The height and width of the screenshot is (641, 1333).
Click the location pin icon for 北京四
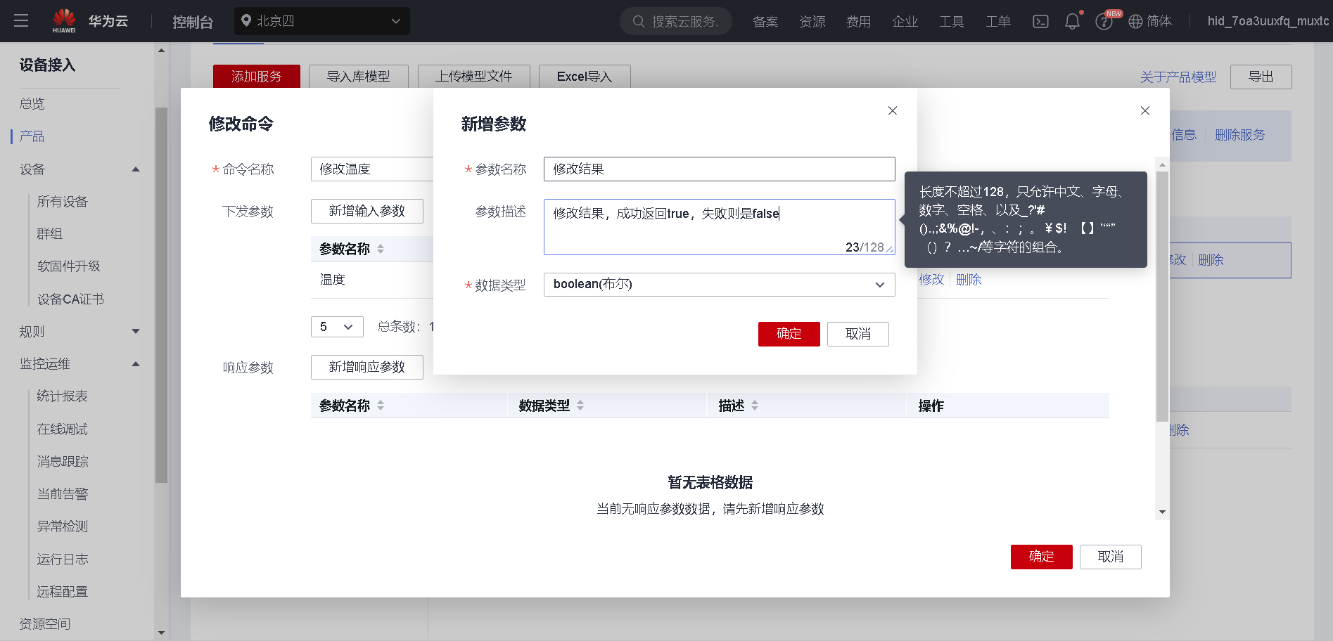tap(246, 20)
